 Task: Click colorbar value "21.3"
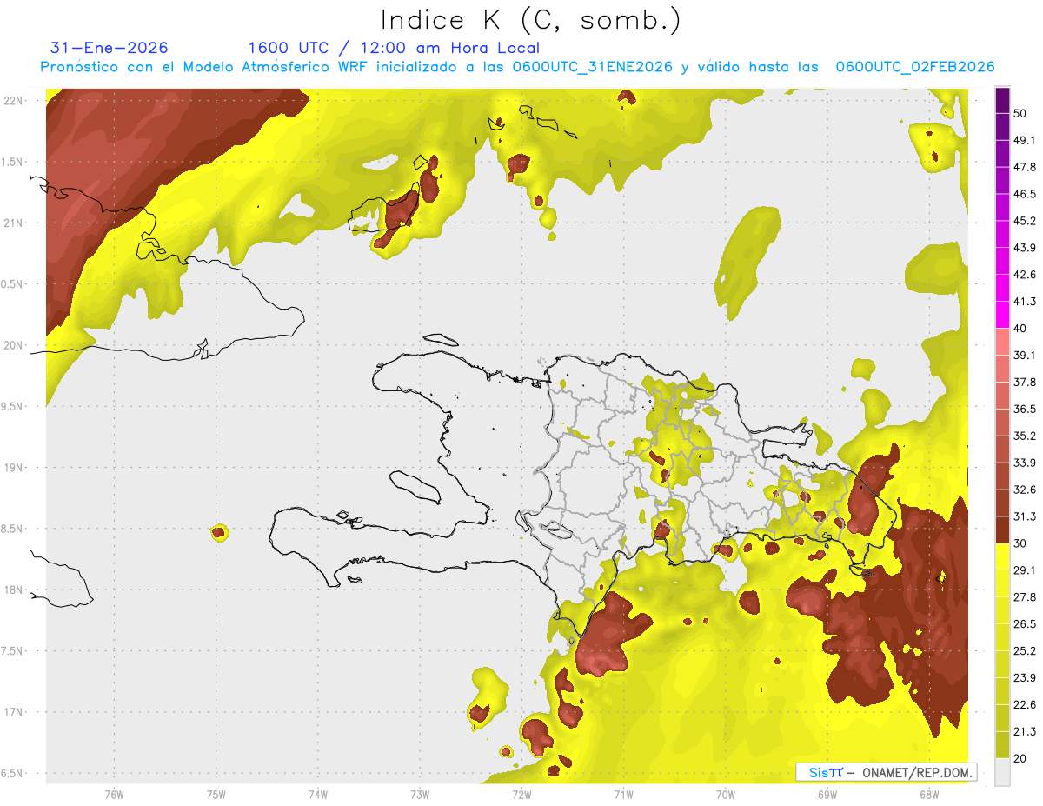point(1025,732)
